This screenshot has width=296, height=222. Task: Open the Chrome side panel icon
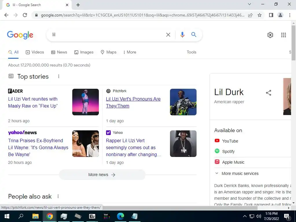tap(271, 15)
